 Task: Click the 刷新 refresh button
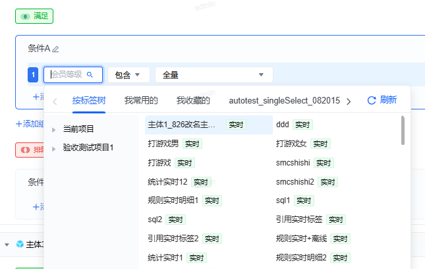[382, 100]
